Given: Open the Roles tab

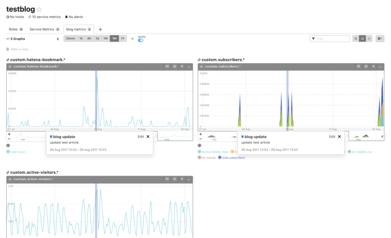Looking at the screenshot, I should (x=16, y=29).
